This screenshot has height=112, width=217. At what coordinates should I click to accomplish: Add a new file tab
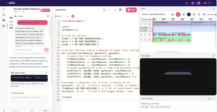[x=73, y=16]
